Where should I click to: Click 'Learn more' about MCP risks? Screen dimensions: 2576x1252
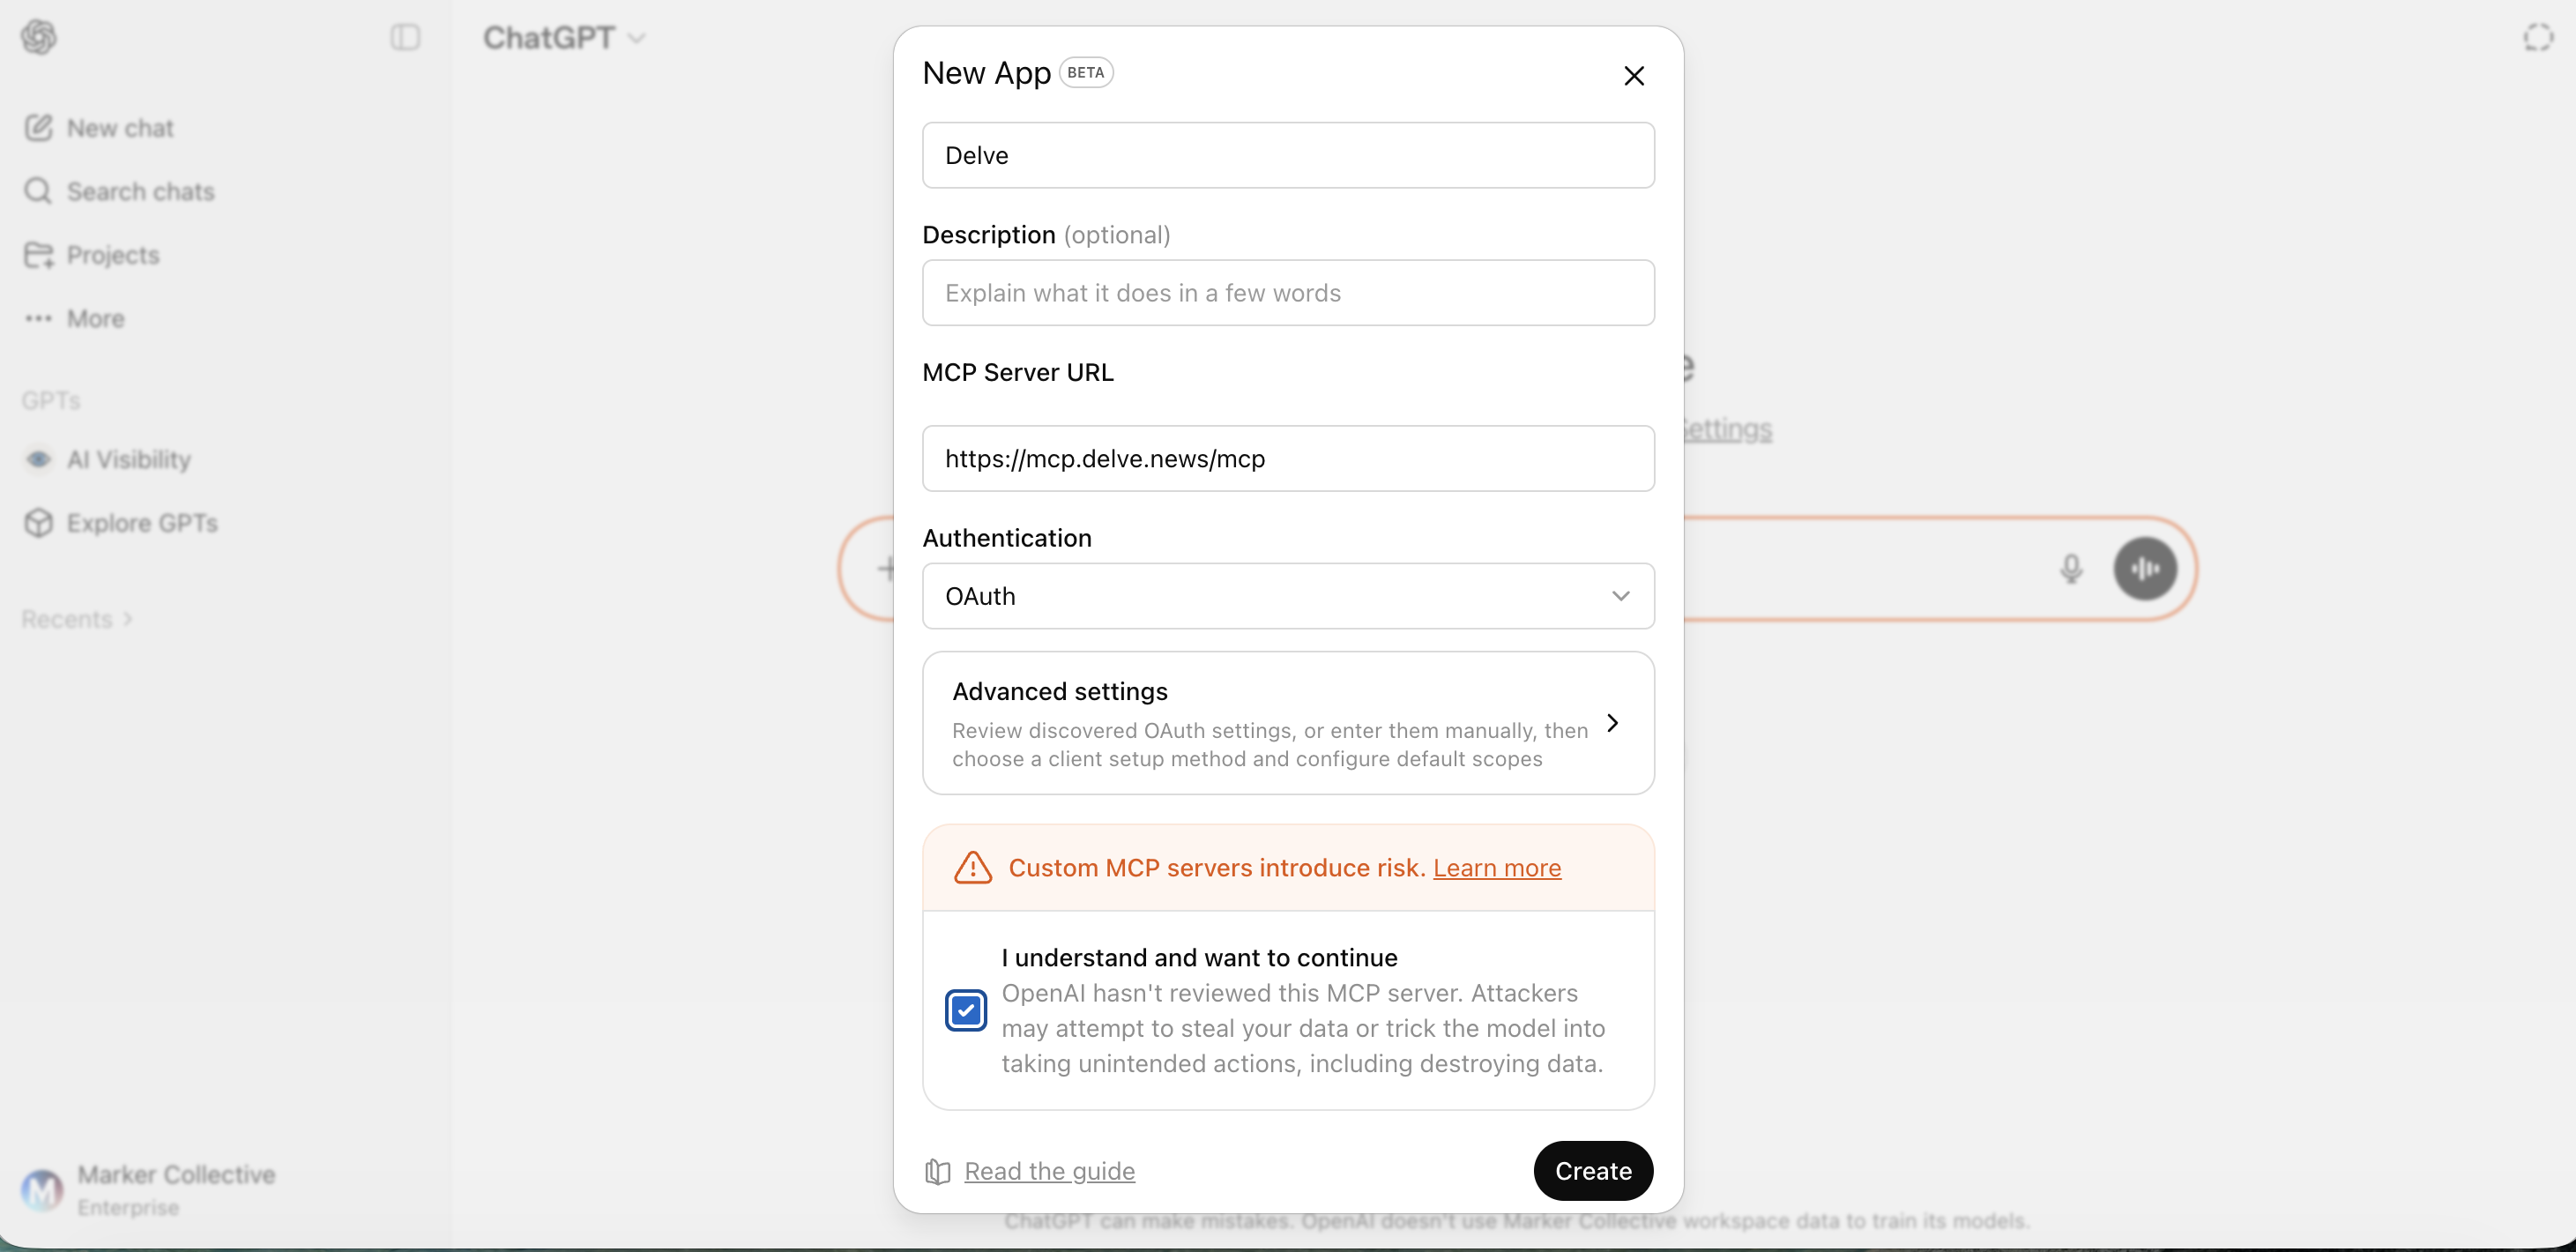(1497, 868)
